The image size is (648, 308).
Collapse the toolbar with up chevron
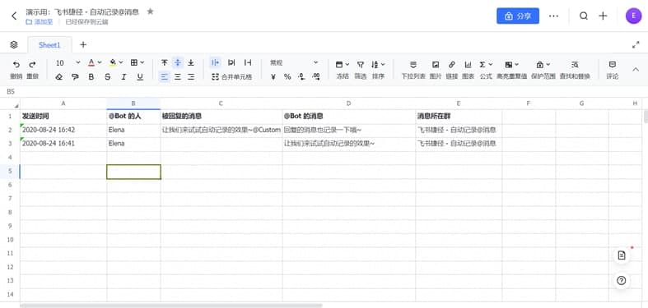click(x=636, y=69)
